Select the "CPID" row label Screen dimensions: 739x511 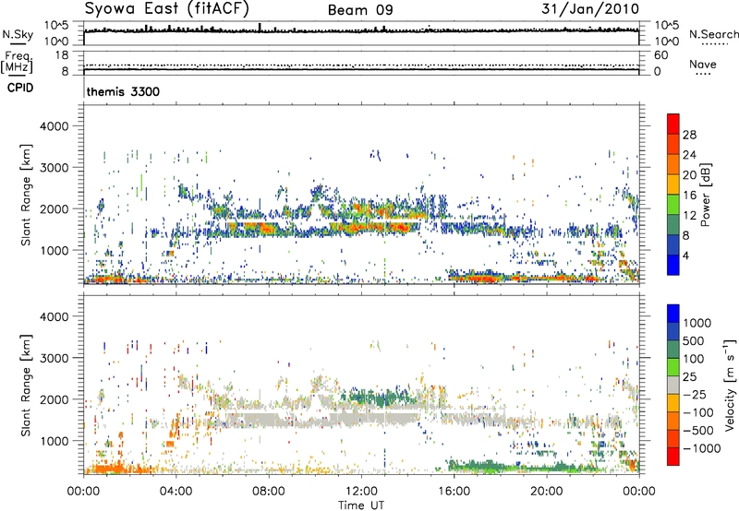(x=20, y=88)
